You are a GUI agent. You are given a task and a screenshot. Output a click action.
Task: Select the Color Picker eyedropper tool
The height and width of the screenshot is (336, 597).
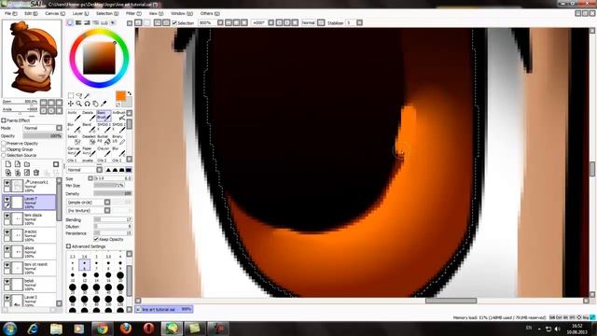click(104, 104)
